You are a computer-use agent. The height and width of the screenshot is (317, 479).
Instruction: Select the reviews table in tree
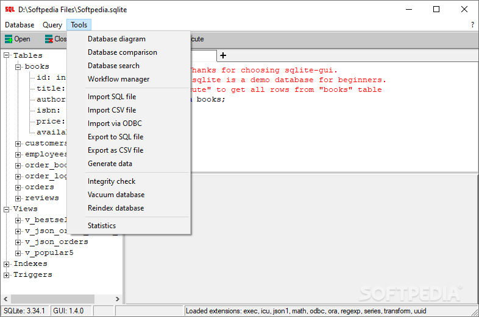point(42,198)
